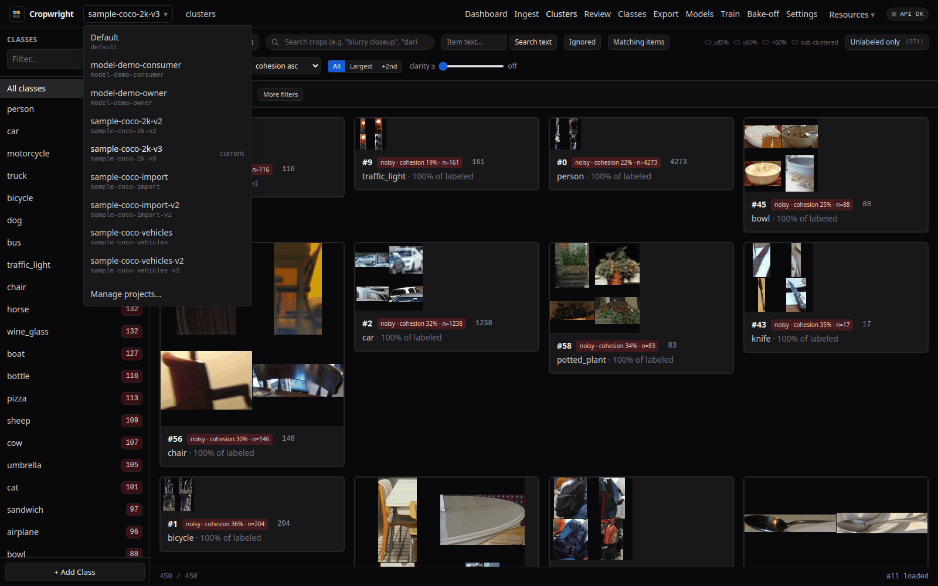Click in the Search crops field
This screenshot has width=938, height=586.
[x=350, y=42]
